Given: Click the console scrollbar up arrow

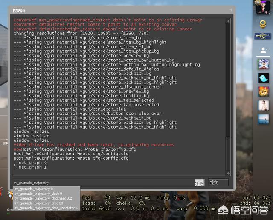Looking at the screenshot, I should pyautogui.click(x=228, y=21).
